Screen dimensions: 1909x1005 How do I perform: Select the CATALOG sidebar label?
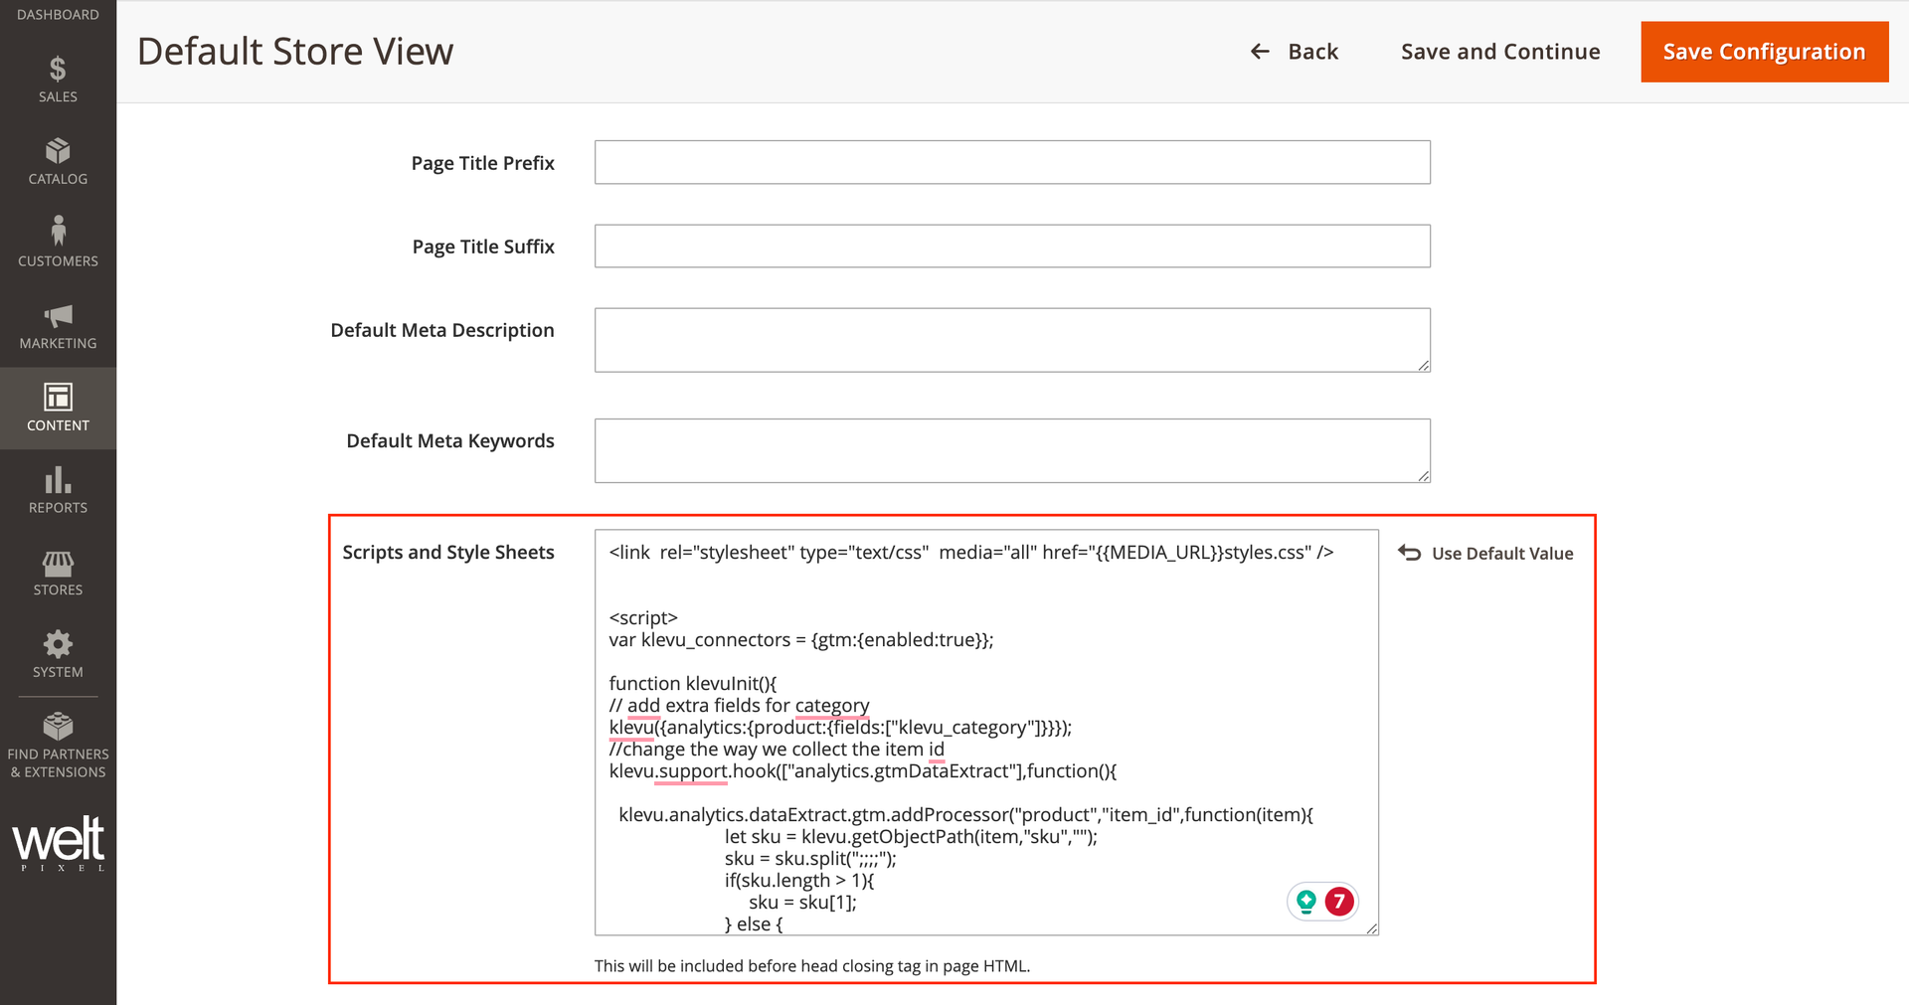point(58,179)
